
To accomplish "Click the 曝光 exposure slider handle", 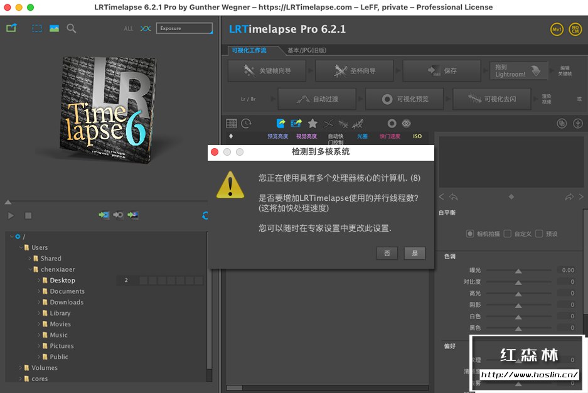I will pos(518,271).
